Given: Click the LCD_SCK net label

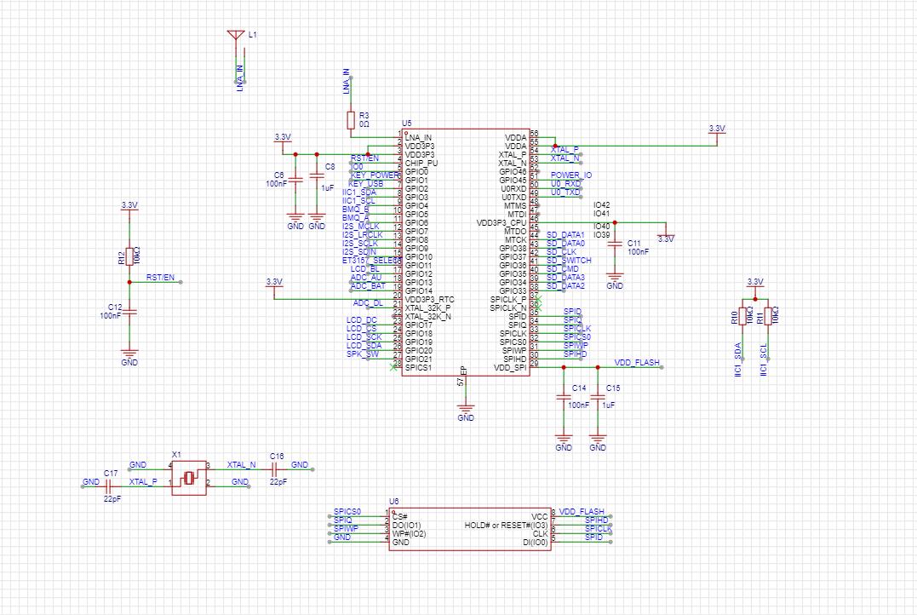Looking at the screenshot, I should click(364, 337).
